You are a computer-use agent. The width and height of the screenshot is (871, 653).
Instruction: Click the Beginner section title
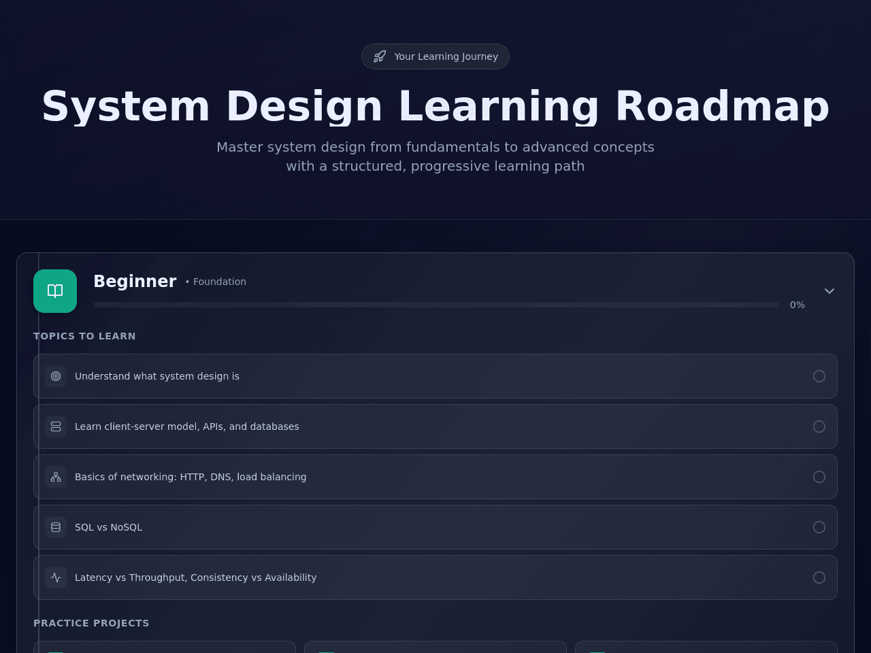point(135,282)
